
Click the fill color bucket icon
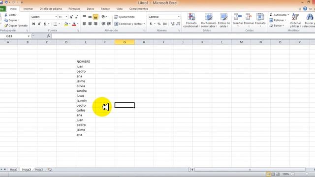(66, 24)
